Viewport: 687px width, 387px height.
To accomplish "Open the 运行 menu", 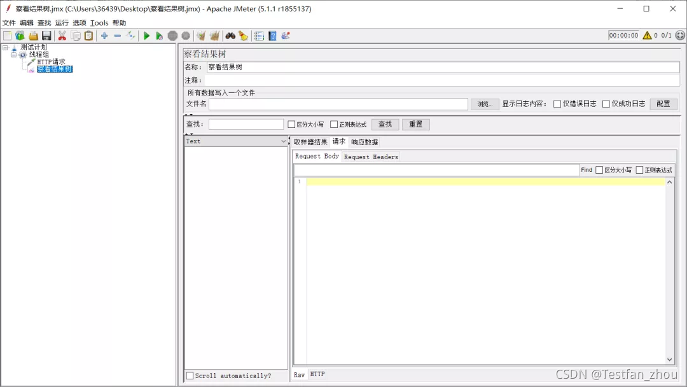I will 62,23.
